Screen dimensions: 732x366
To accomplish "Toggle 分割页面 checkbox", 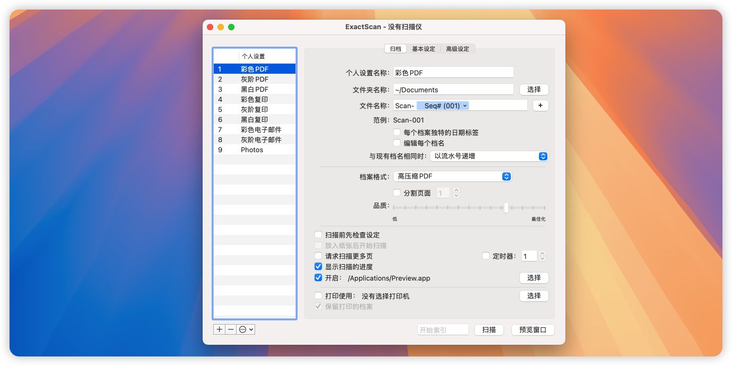I will click(x=397, y=193).
